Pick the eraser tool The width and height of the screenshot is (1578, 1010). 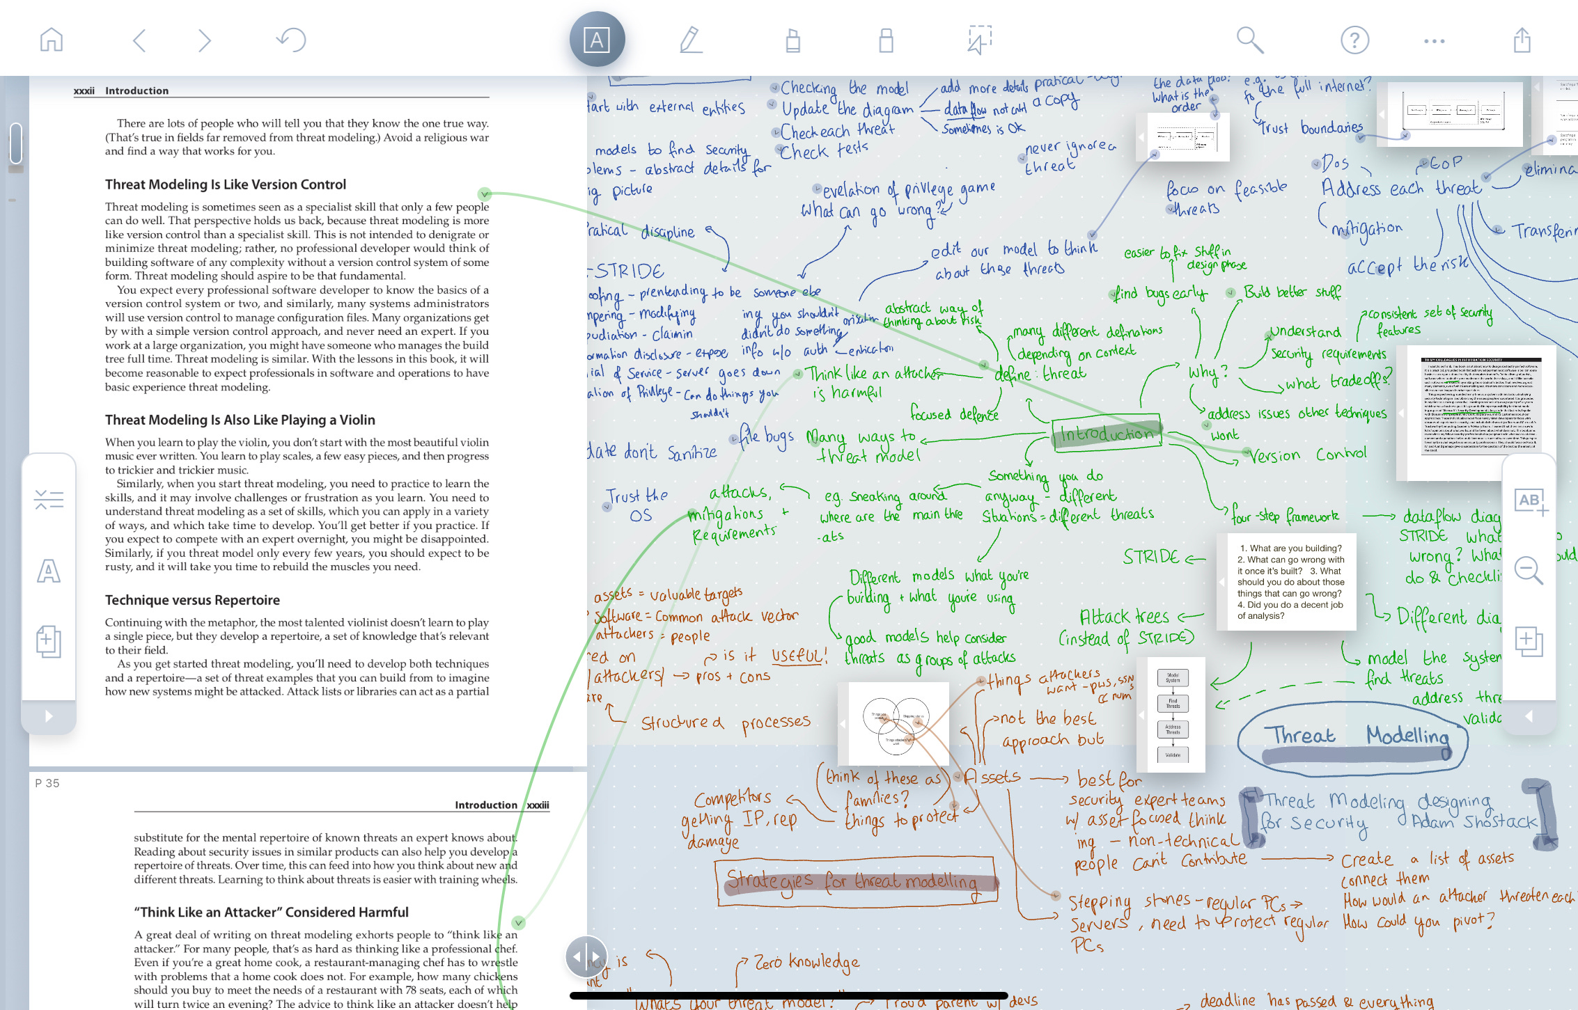tap(886, 40)
